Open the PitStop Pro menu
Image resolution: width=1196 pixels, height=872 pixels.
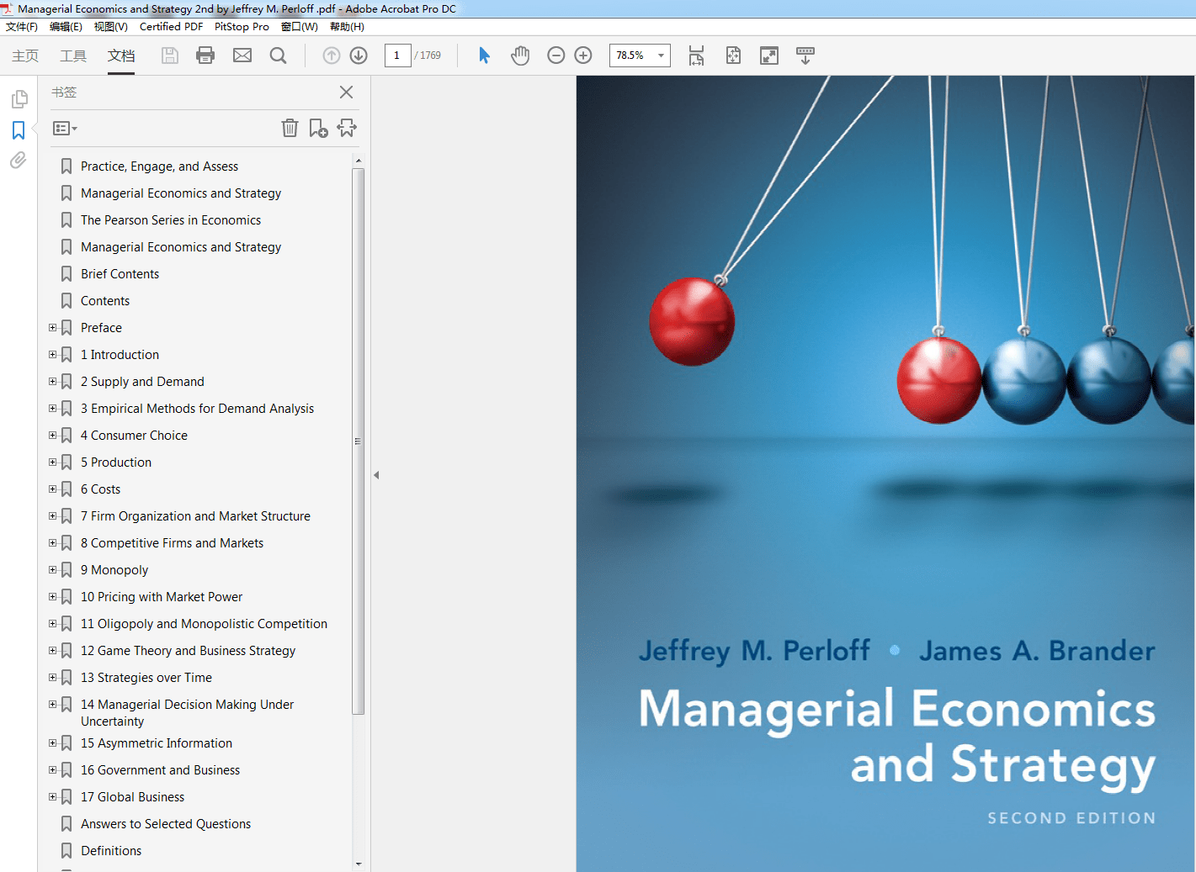(242, 26)
